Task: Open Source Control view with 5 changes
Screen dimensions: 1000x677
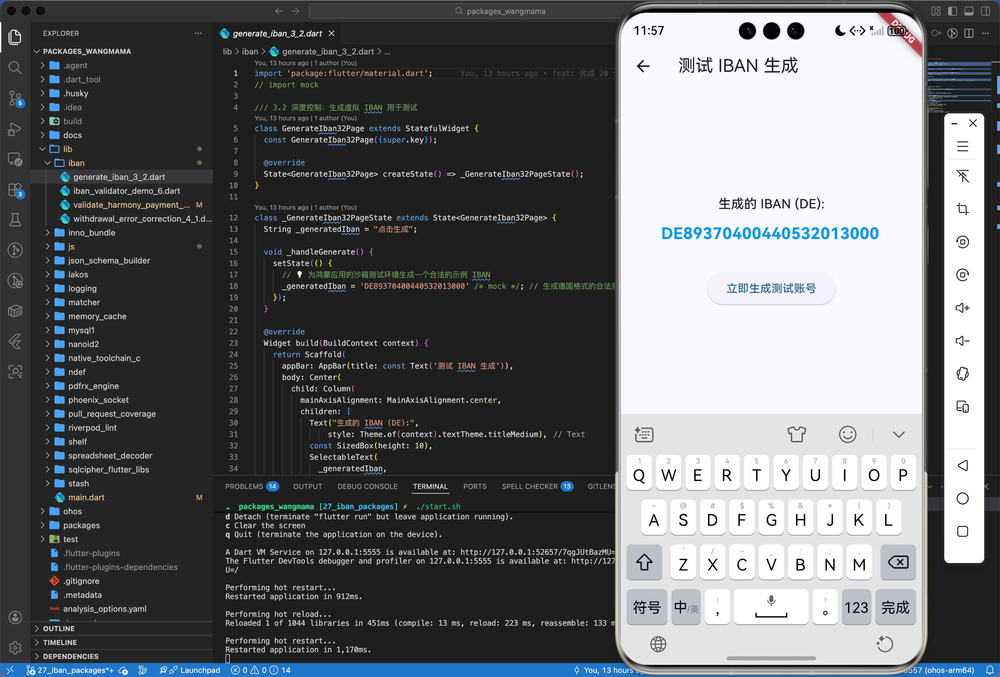Action: tap(15, 98)
